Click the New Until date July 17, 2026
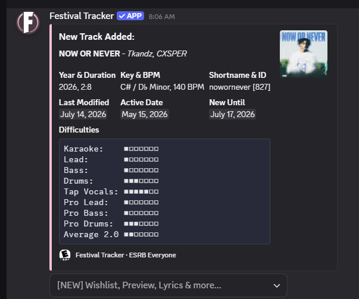The width and height of the screenshot is (359, 299). coord(232,114)
